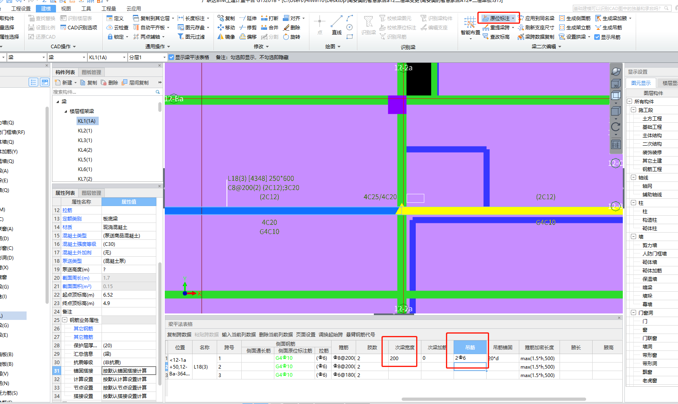
Task: Collapse the 钢筋业务属性 property group
Action: (x=64, y=320)
